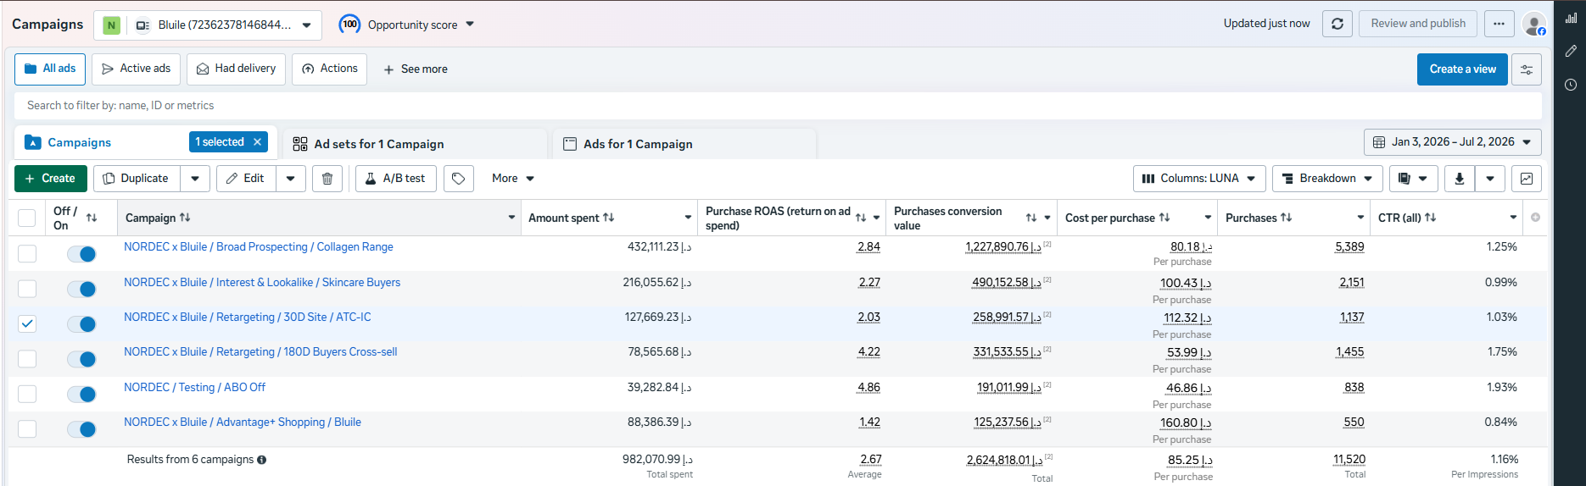
Task: Open the chart view icon
Action: (1527, 179)
